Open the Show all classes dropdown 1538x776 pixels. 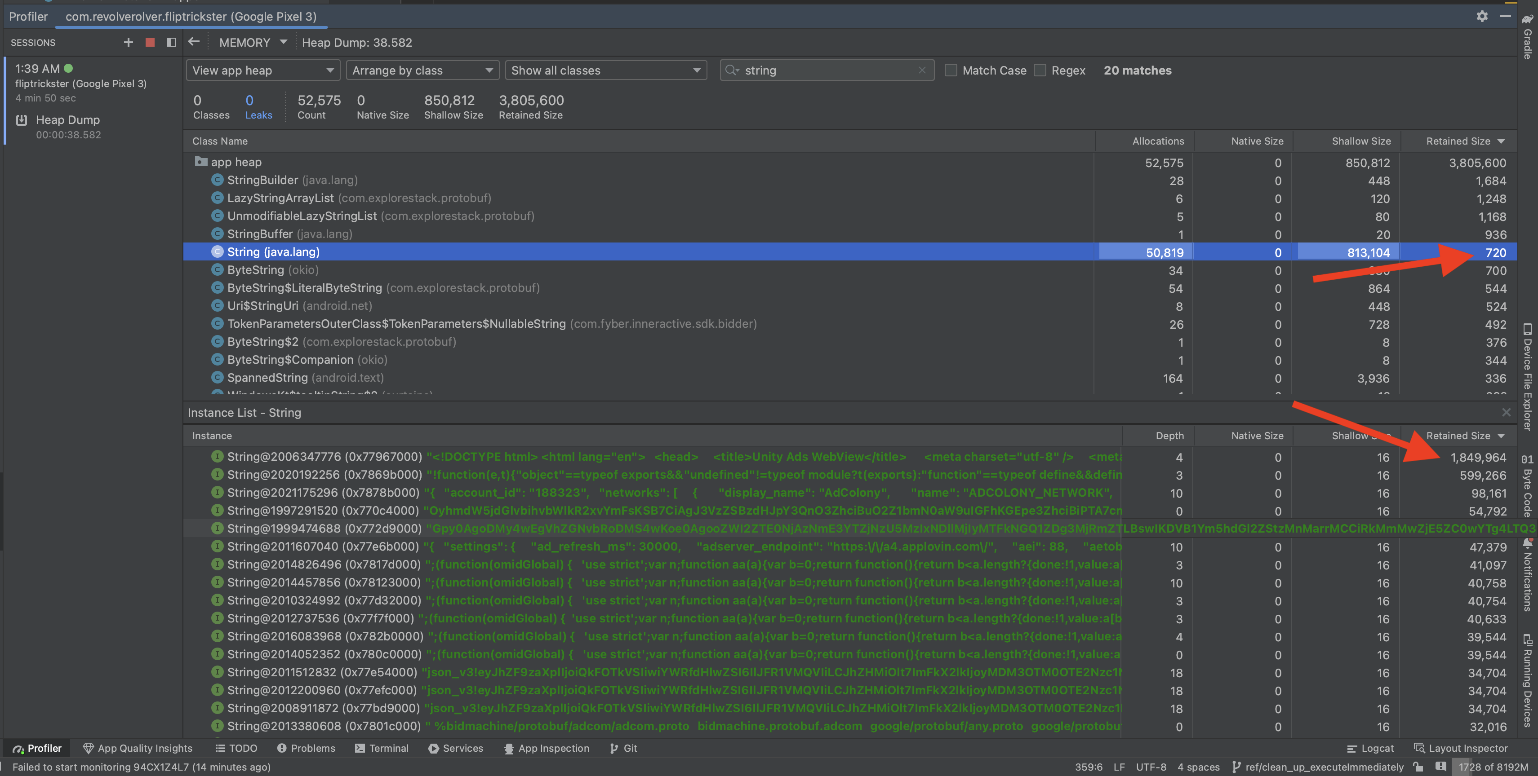pyautogui.click(x=605, y=71)
